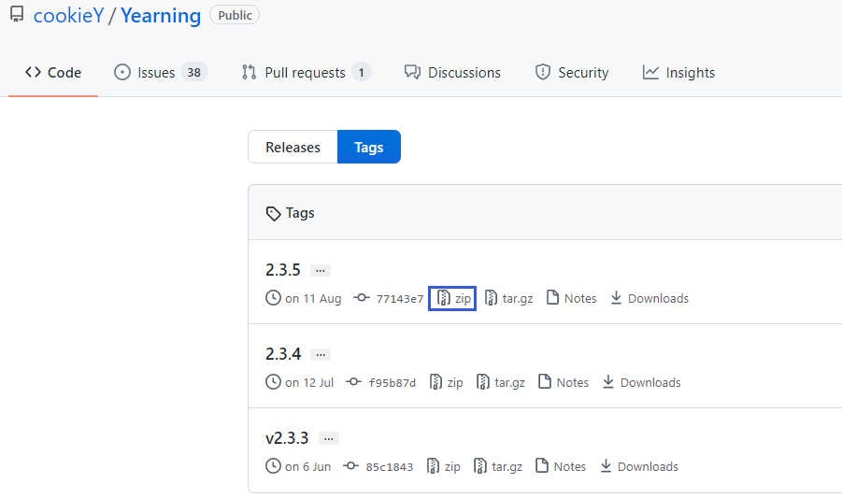
Task: Download tar.gz for tag v2.3.3
Action: pyautogui.click(x=498, y=467)
